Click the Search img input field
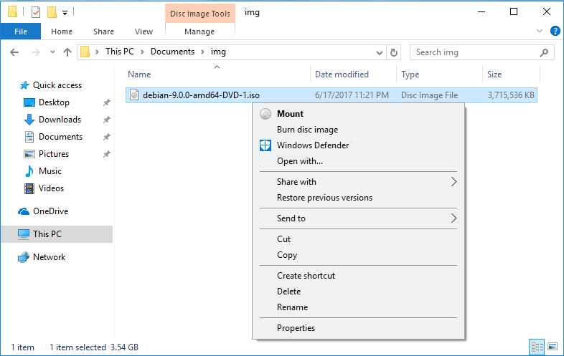 pyautogui.click(x=476, y=52)
